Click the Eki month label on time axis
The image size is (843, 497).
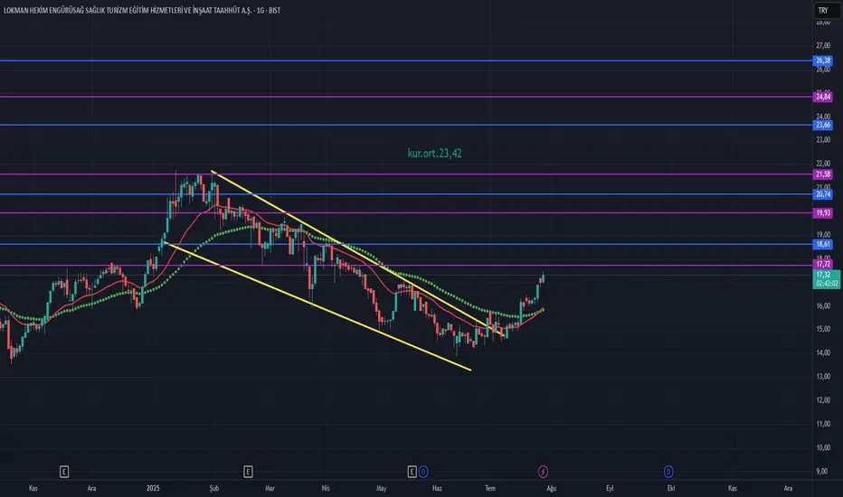[x=671, y=488]
